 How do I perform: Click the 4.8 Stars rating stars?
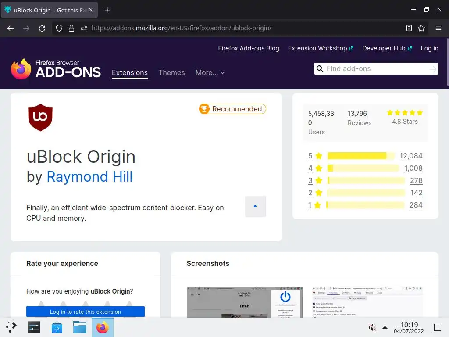coord(405,113)
